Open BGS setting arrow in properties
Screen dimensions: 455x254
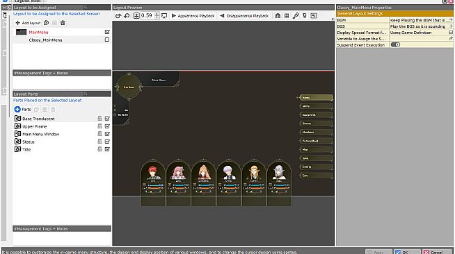[x=450, y=26]
